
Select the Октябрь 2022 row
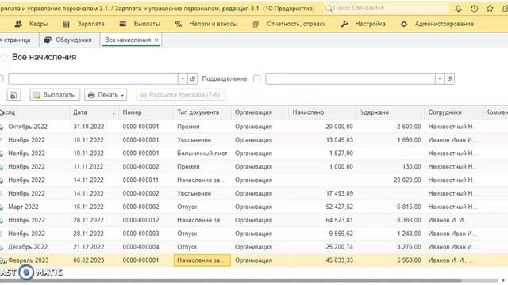click(x=254, y=127)
